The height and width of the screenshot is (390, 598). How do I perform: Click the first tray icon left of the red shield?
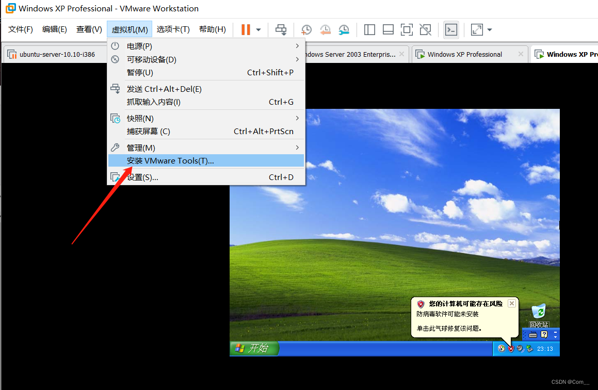502,348
